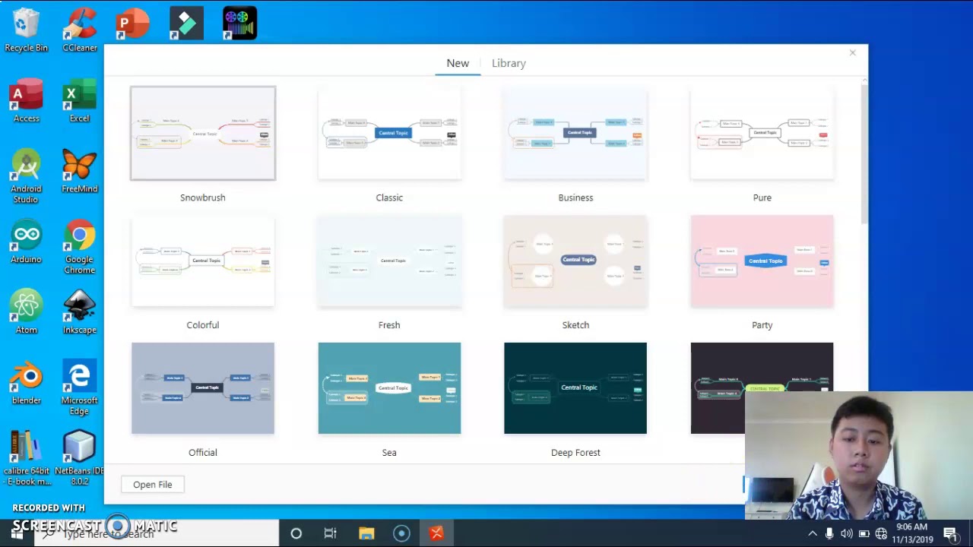Open PowerPoint desktop shortcut
The width and height of the screenshot is (973, 547).
pos(133,24)
